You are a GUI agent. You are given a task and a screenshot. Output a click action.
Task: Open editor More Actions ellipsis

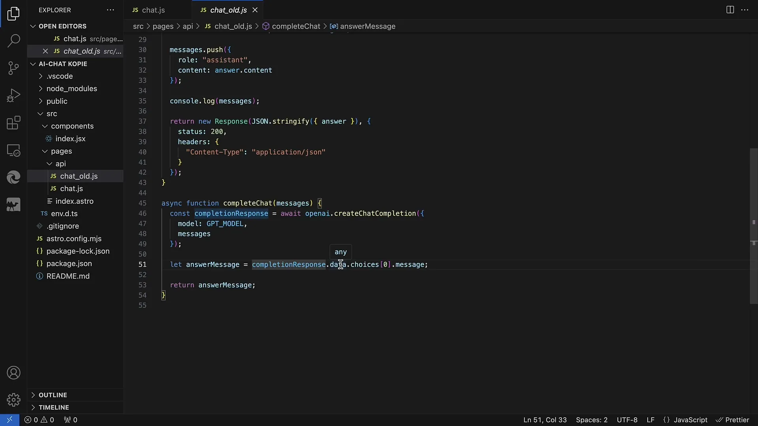click(745, 10)
